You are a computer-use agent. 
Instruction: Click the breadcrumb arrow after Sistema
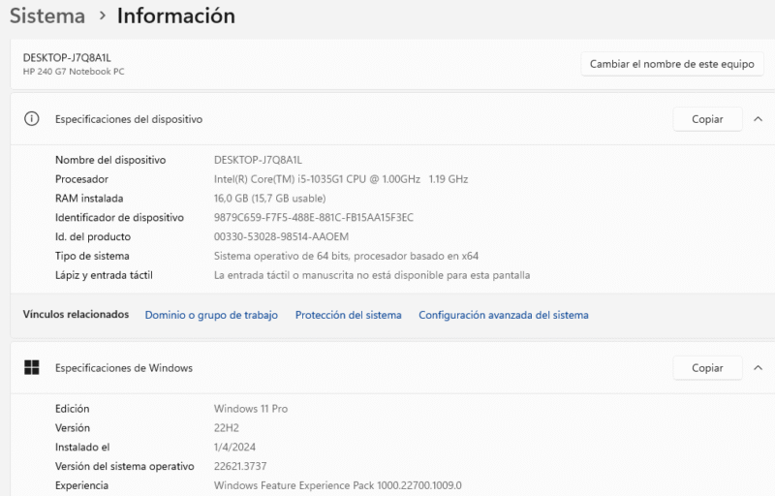click(102, 15)
